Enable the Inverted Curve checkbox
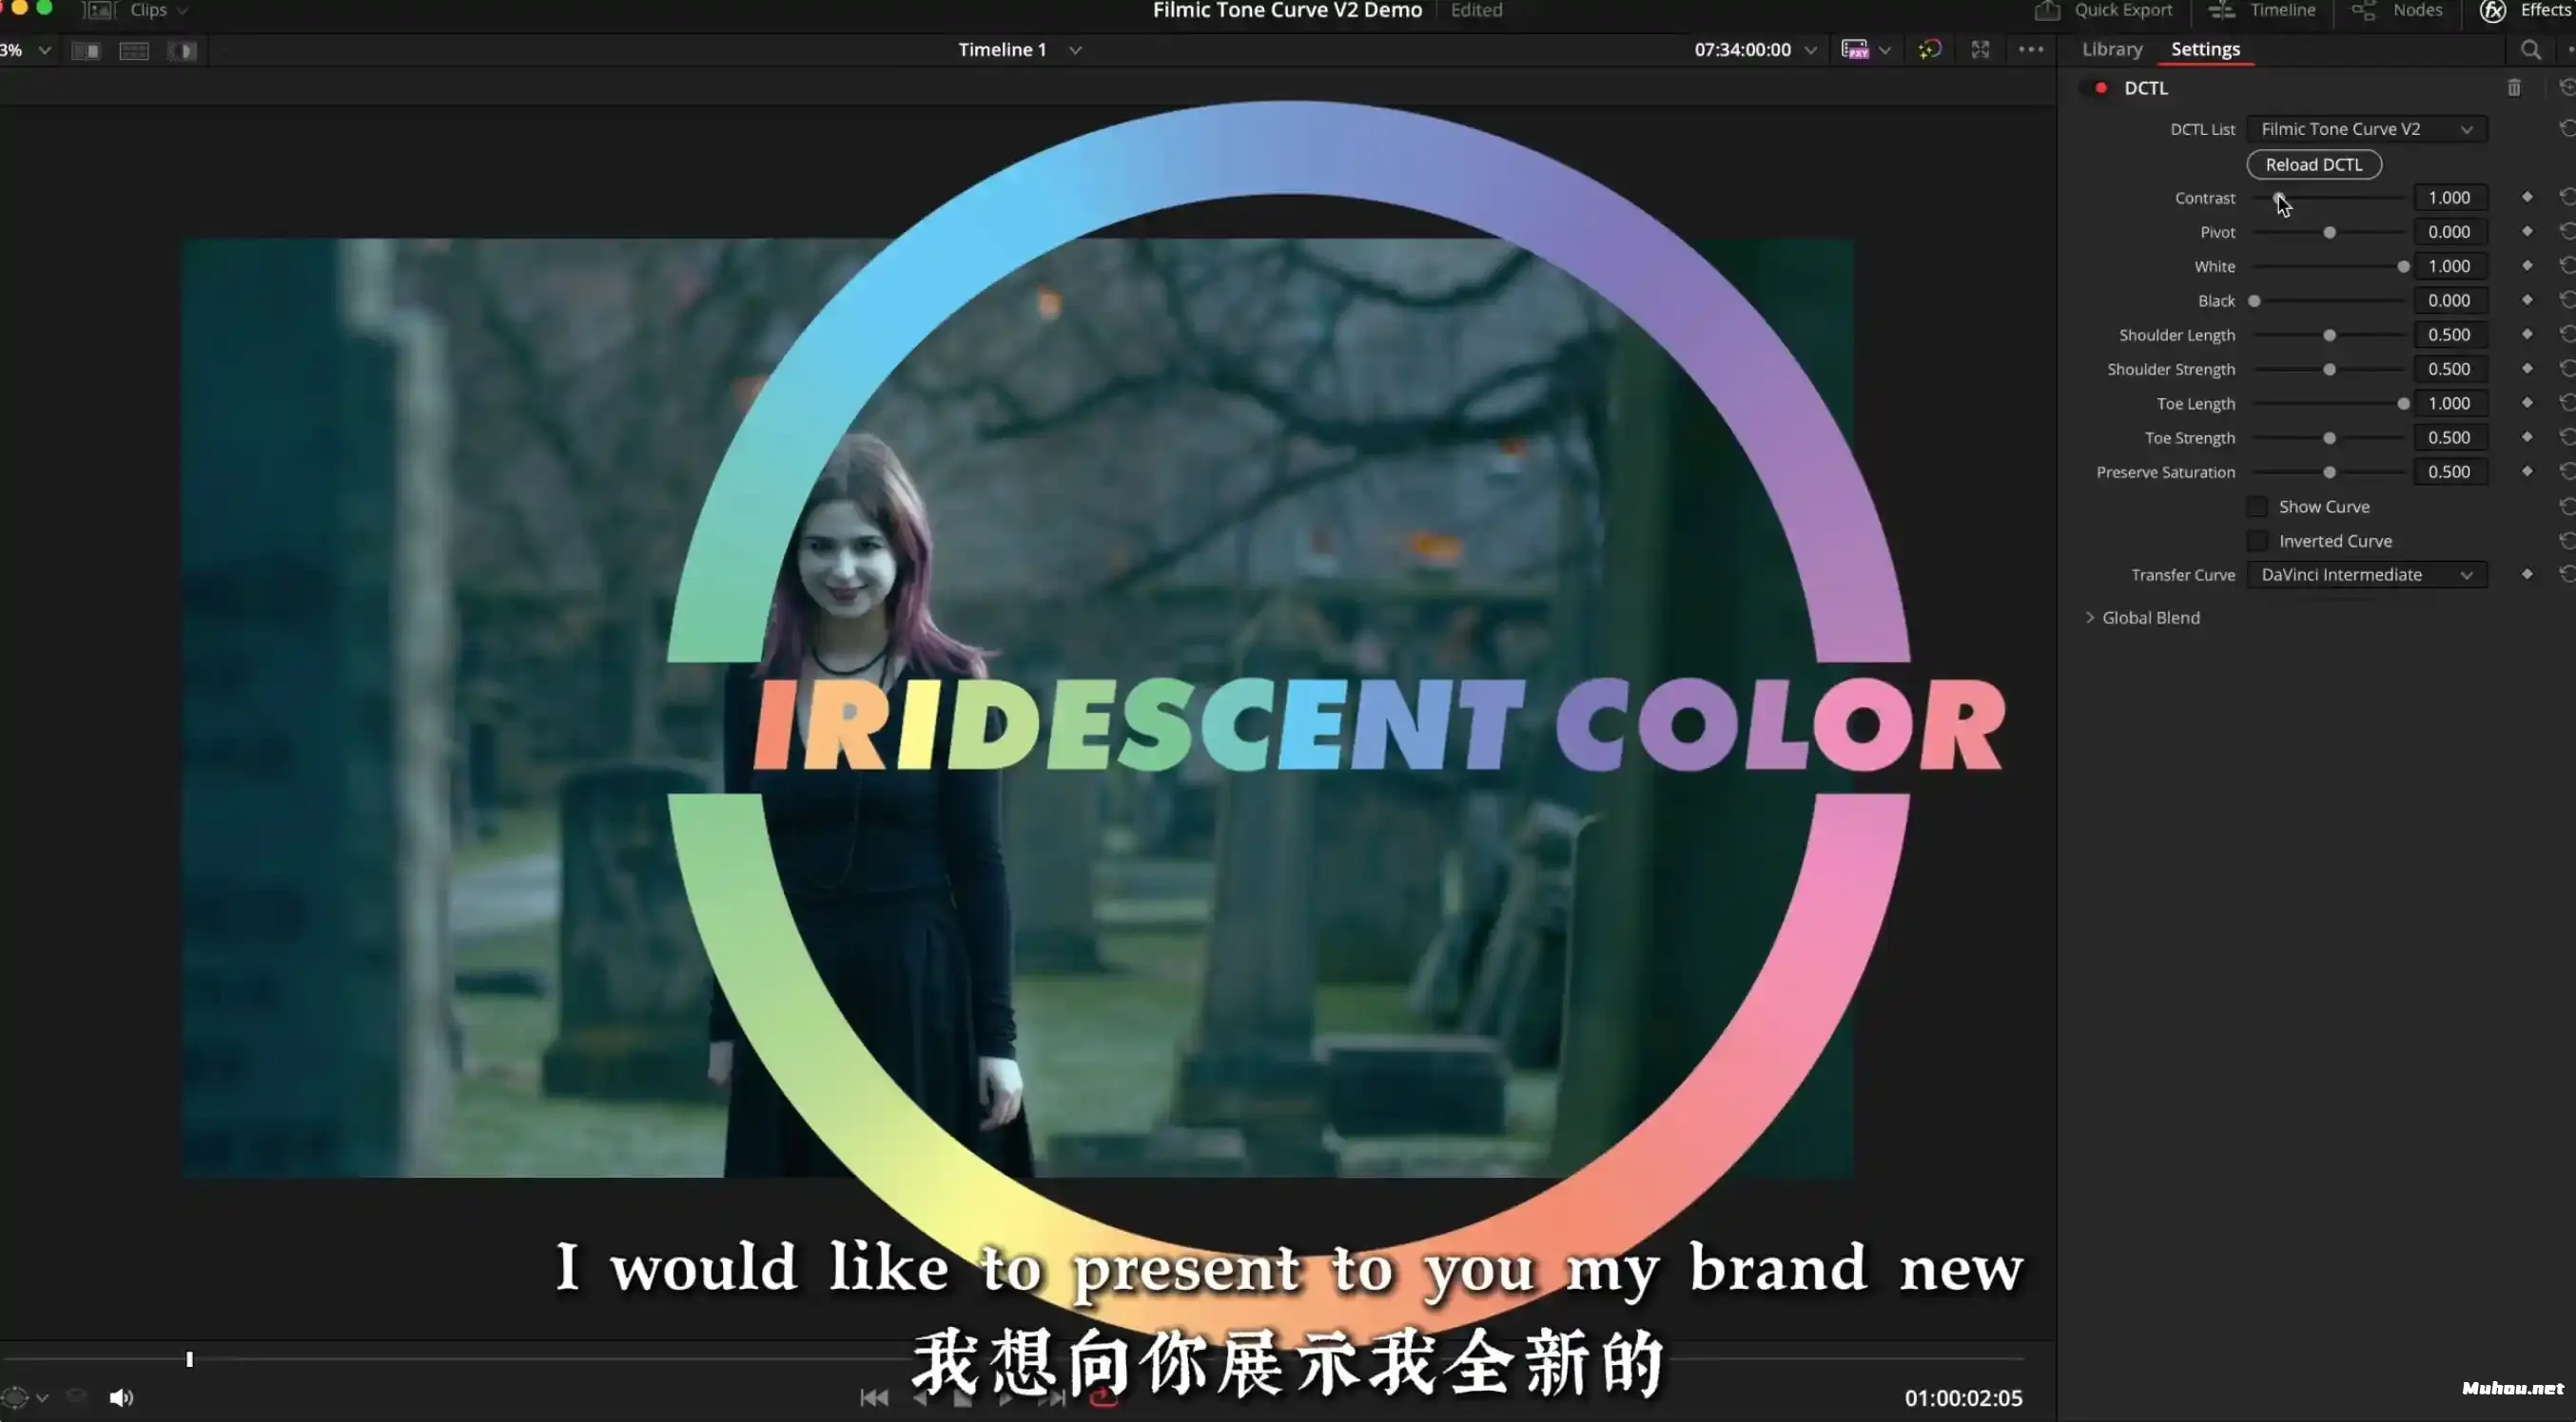 pos(2257,541)
